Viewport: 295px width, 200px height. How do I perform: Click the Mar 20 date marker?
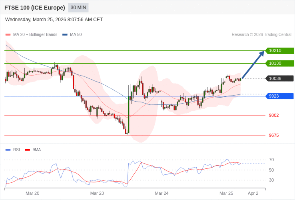(x=32, y=193)
